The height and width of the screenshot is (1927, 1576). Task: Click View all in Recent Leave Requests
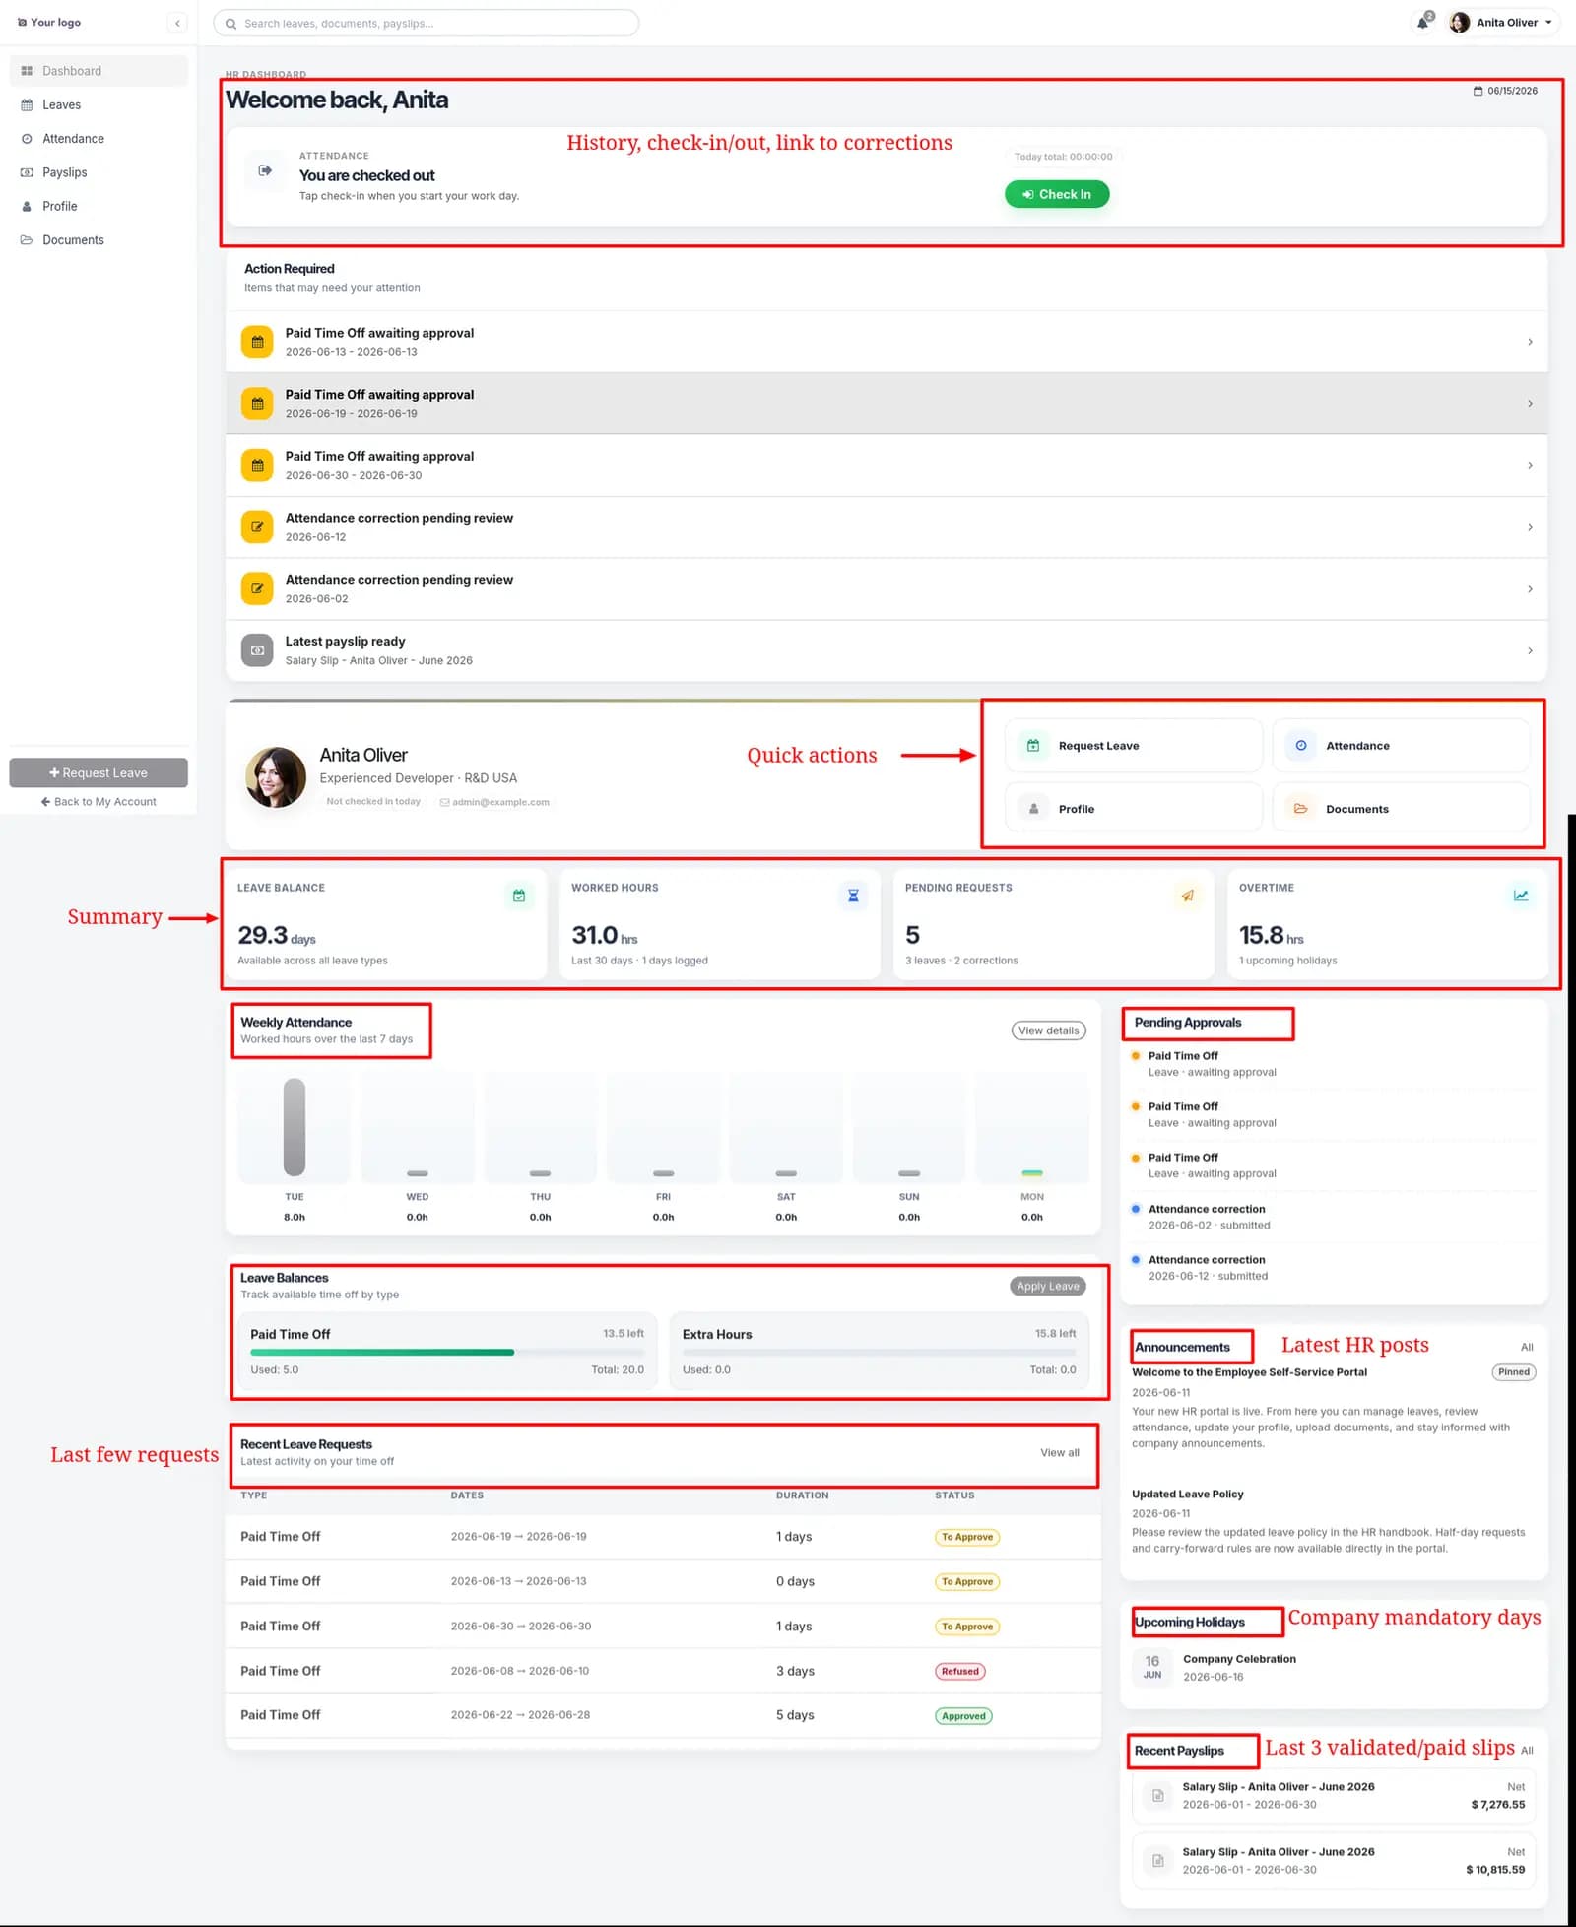click(1060, 1453)
